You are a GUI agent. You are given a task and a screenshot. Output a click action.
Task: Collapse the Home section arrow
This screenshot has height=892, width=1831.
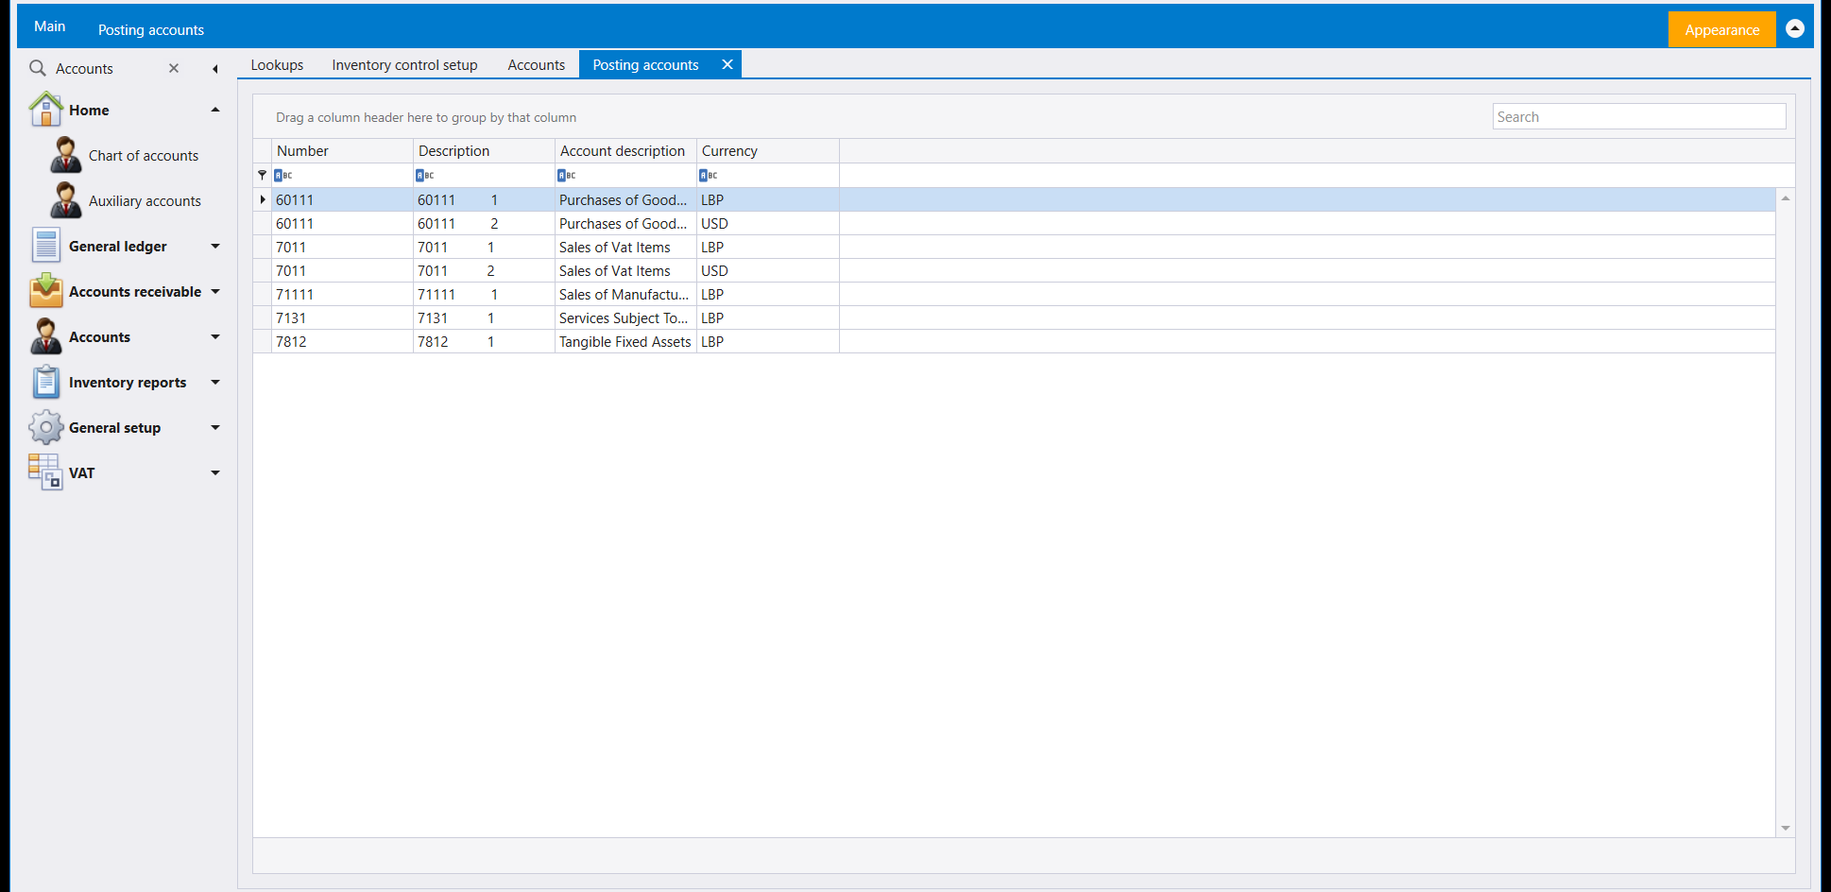(215, 110)
